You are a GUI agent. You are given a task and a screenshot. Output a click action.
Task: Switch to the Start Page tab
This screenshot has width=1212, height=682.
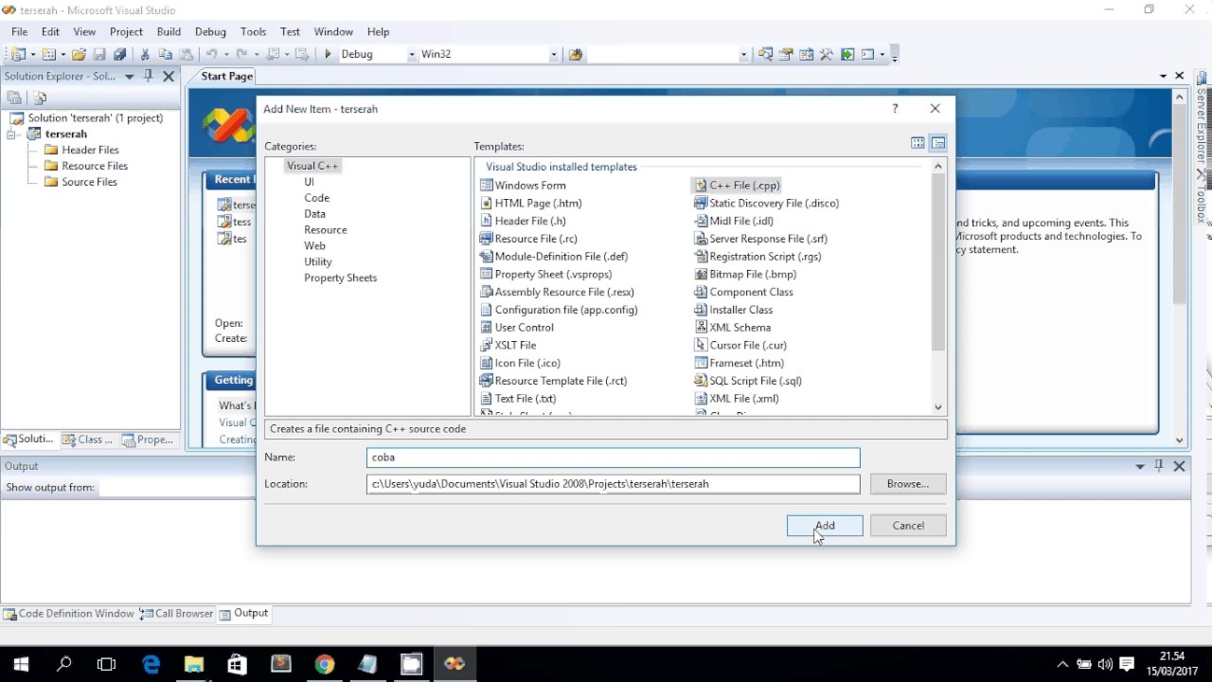click(x=227, y=76)
